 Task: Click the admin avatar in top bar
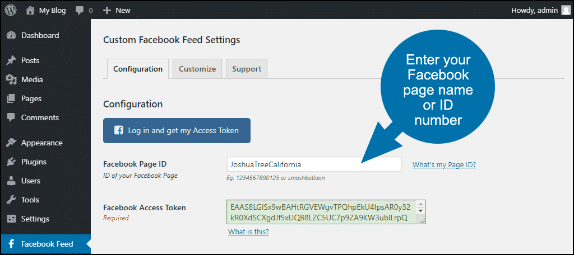(566, 10)
